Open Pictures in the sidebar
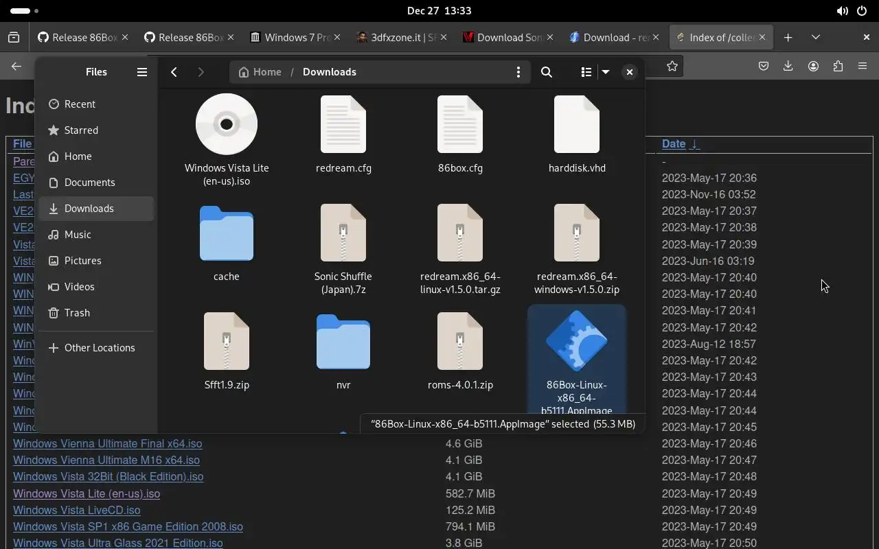Viewport: 879px width, 549px height. point(96,261)
